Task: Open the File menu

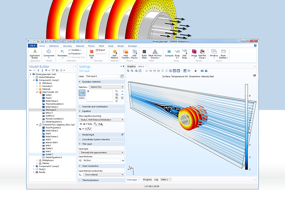Action: (x=33, y=46)
